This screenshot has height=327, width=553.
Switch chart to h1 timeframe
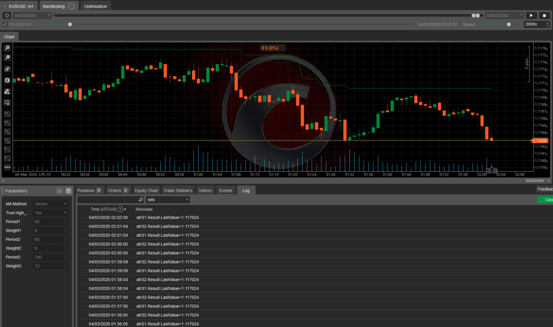pyautogui.click(x=7, y=149)
